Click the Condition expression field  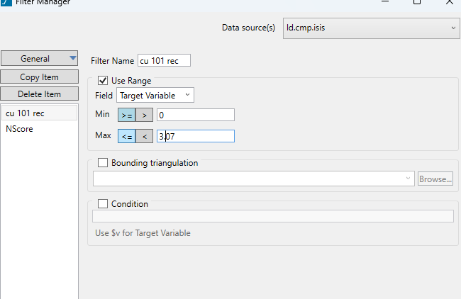[273, 216]
